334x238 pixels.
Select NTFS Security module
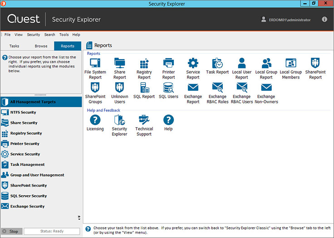41,112
